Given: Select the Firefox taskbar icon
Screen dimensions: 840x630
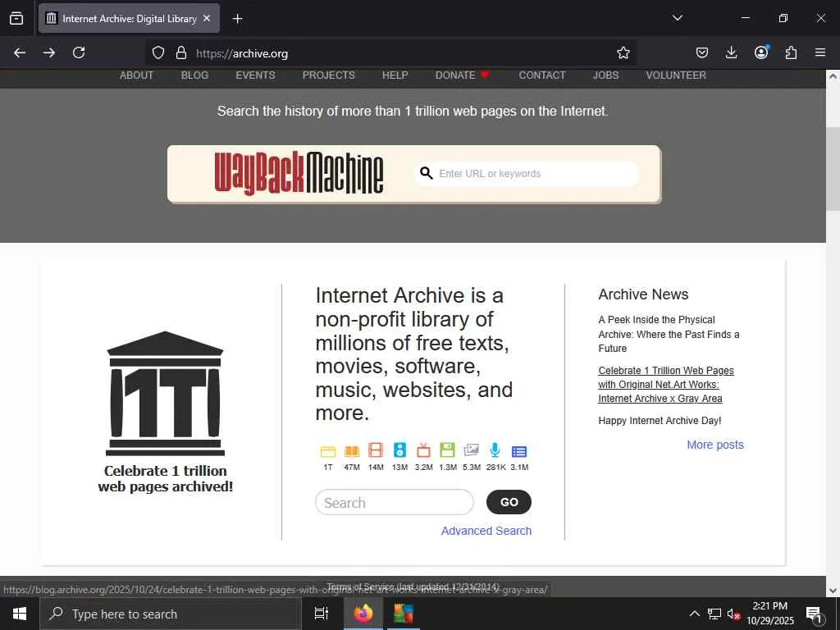Looking at the screenshot, I should [x=363, y=614].
